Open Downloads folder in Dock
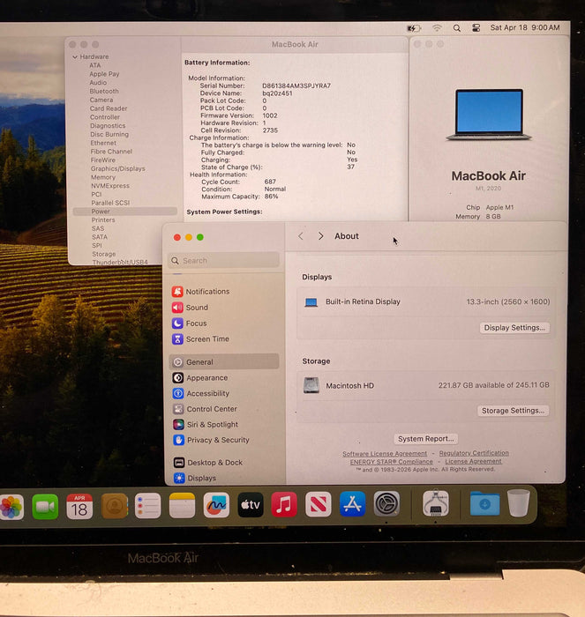 tap(485, 503)
